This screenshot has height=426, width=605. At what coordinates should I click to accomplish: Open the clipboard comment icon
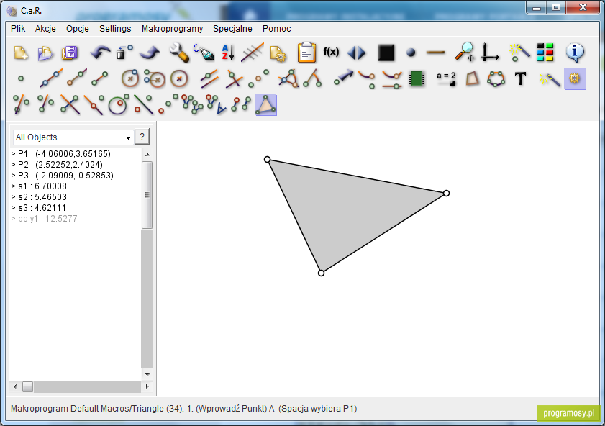tap(306, 53)
